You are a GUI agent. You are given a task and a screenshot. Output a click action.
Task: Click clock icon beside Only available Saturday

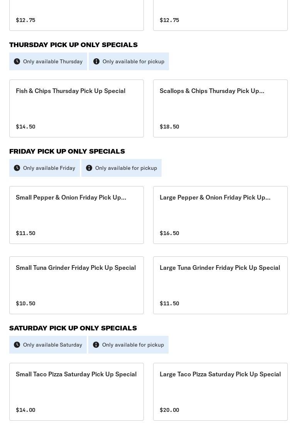pos(17,345)
